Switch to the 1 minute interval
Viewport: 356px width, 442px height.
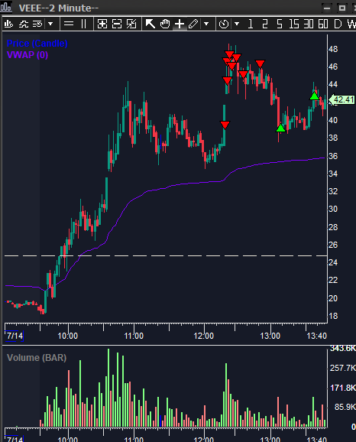(251, 24)
